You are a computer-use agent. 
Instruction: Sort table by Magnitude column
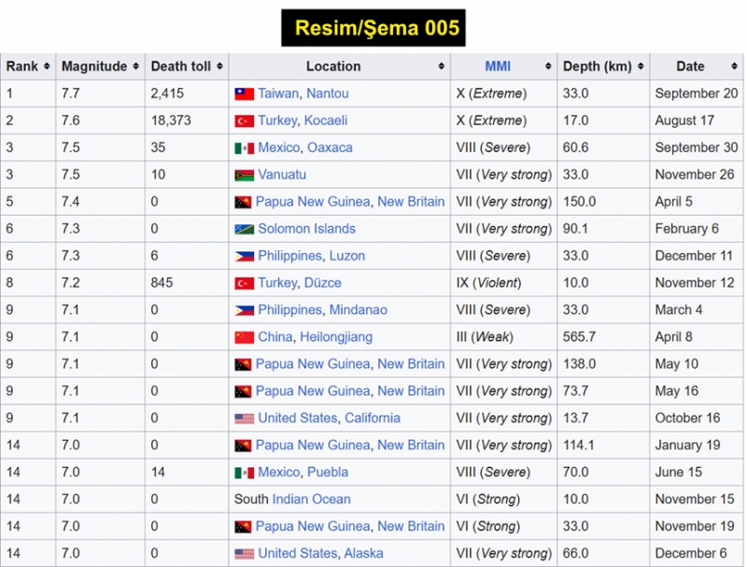136,66
